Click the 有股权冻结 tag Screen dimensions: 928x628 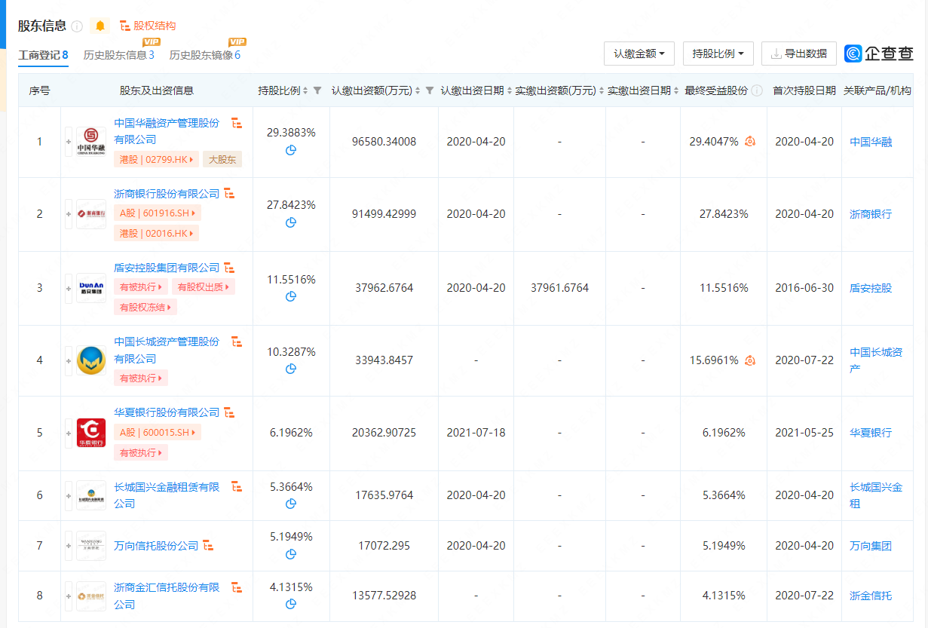tap(146, 307)
